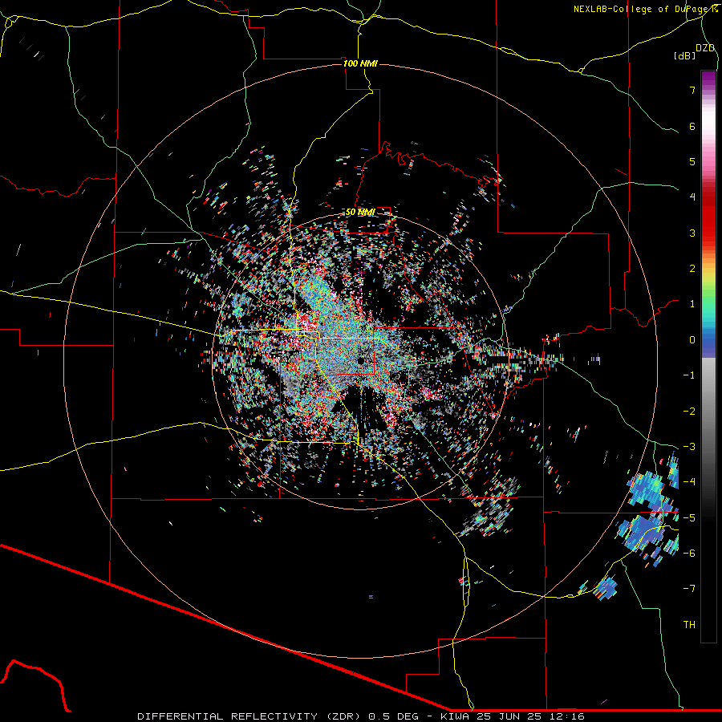Click the 6 value on color scale
The image size is (722, 722).
[692, 126]
